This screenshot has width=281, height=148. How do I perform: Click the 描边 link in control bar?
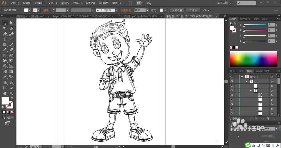pyautogui.click(x=47, y=10)
